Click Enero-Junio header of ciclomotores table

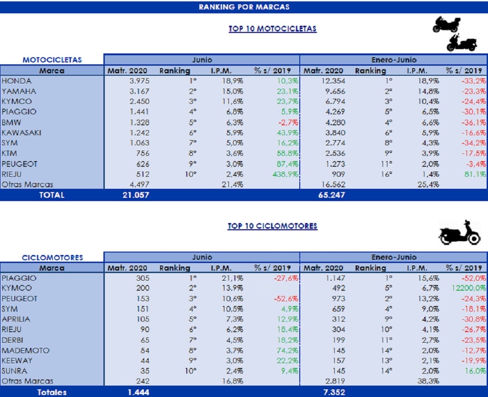pyautogui.click(x=394, y=257)
